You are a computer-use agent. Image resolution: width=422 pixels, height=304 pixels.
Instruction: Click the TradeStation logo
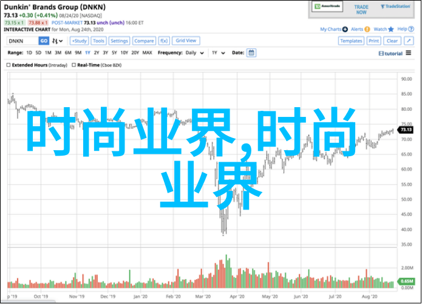pyautogui.click(x=395, y=7)
